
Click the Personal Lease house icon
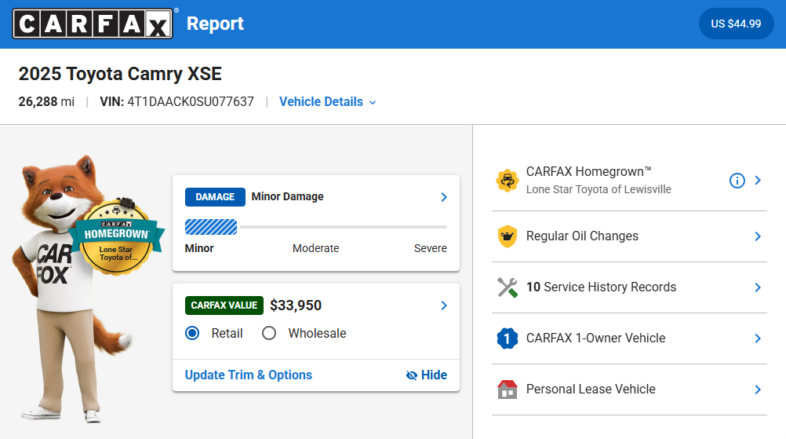508,390
